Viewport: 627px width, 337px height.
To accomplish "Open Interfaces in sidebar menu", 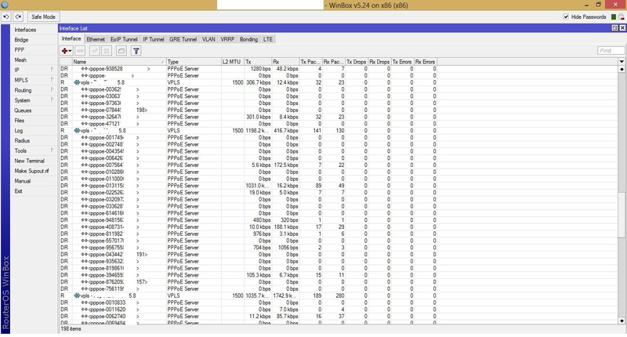I will tap(25, 30).
